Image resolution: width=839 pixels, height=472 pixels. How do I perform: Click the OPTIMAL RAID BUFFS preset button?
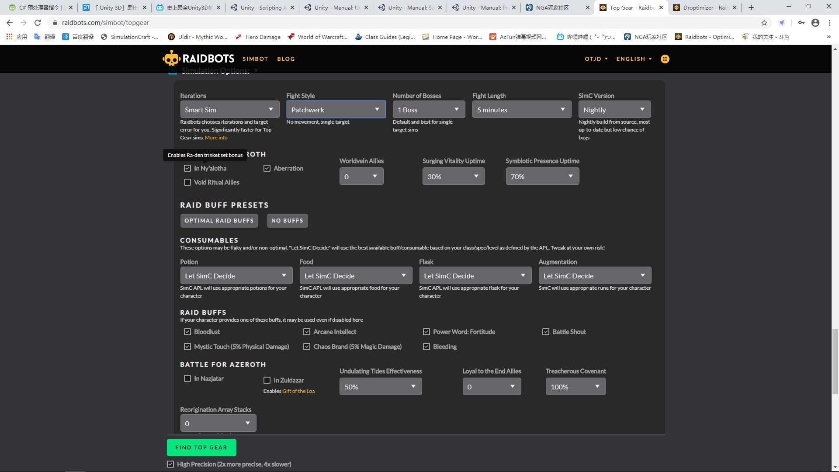[219, 221]
